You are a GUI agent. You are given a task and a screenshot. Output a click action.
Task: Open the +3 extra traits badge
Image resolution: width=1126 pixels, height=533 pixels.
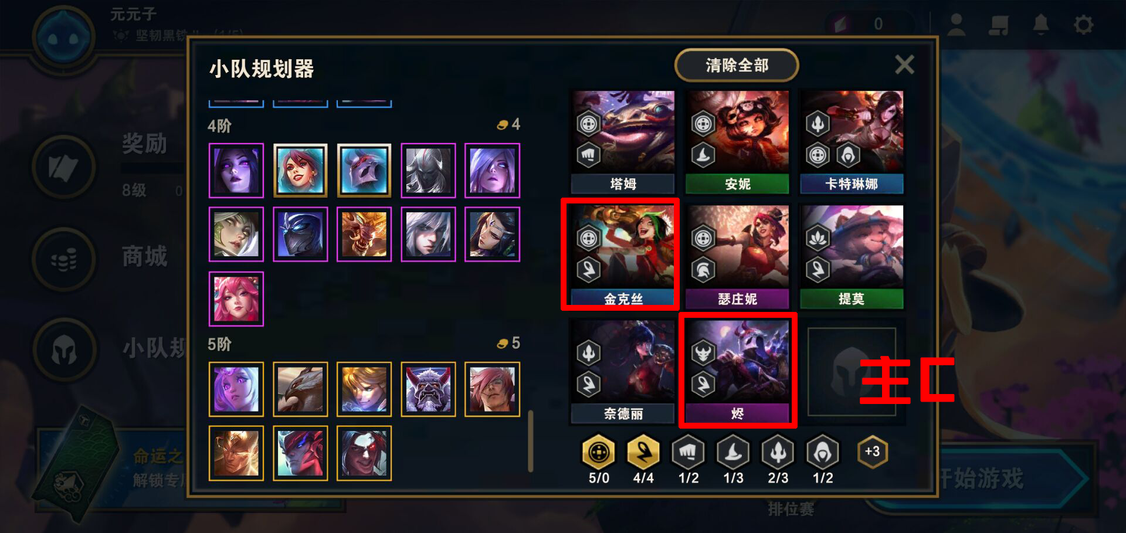[872, 451]
